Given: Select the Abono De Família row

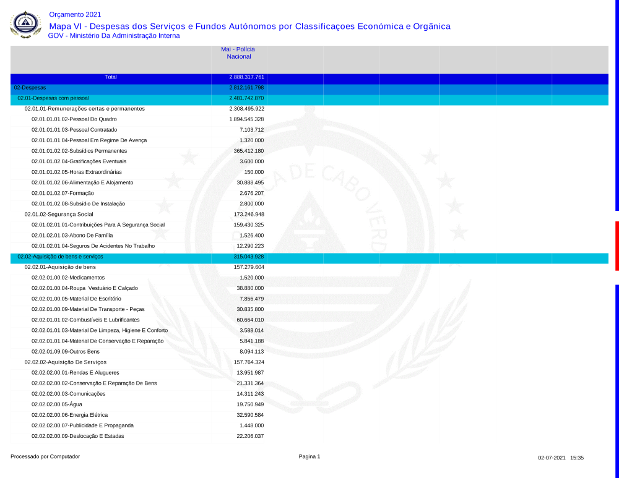Looking at the screenshot, I should 72,236.
